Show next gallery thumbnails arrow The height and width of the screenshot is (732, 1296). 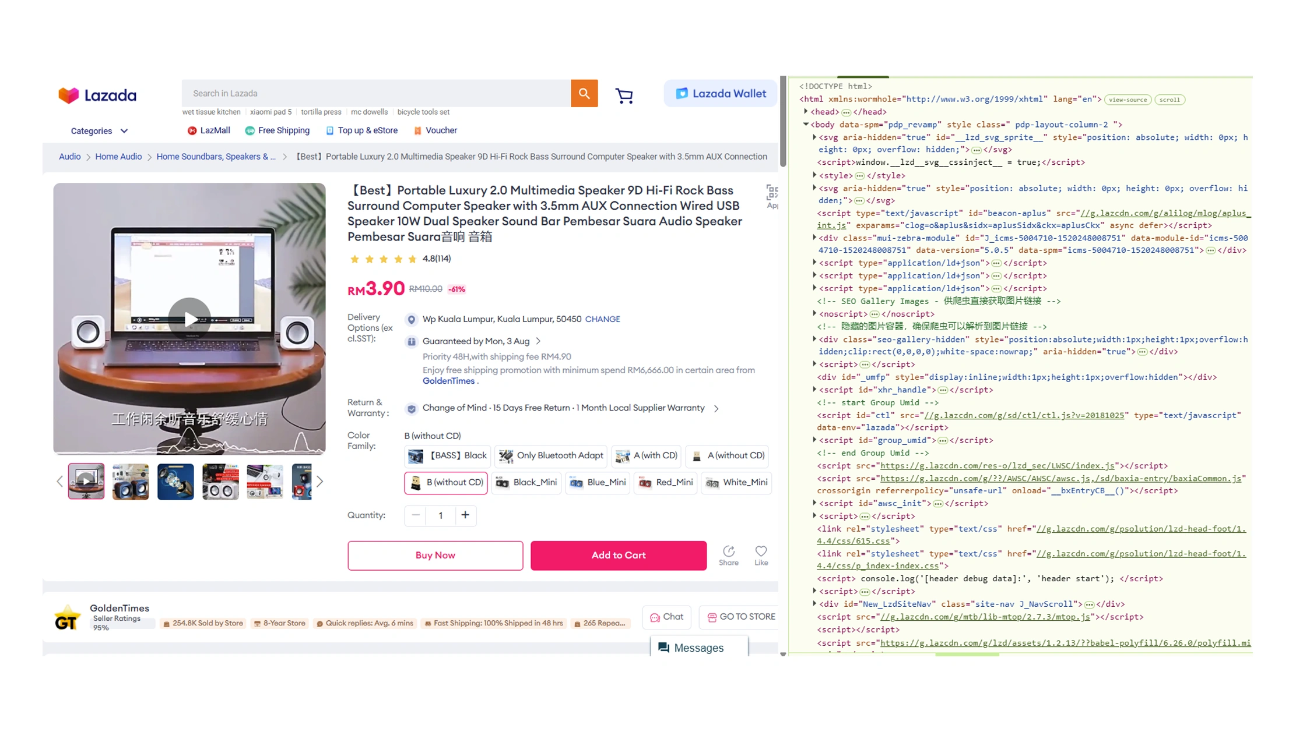(x=319, y=481)
